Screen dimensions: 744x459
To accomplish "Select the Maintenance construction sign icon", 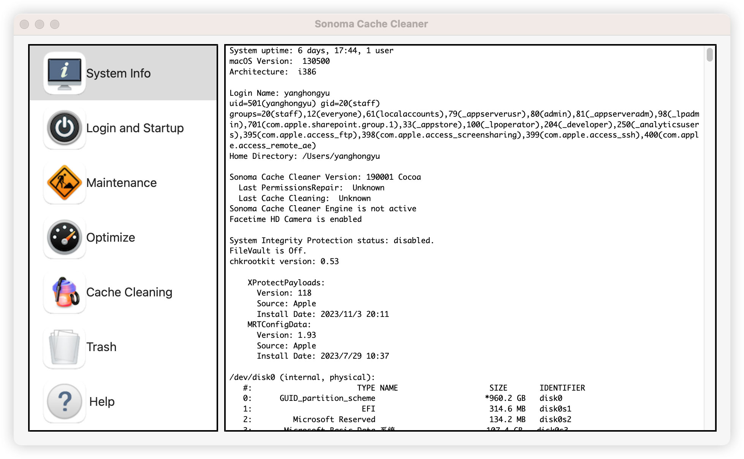I will click(x=65, y=182).
